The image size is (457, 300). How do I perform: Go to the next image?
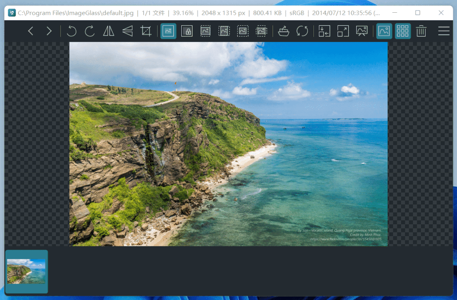[49, 31]
